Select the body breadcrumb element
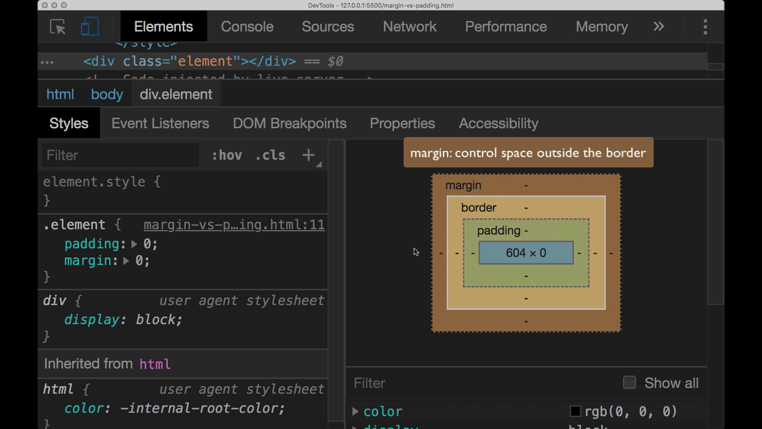 tap(107, 95)
